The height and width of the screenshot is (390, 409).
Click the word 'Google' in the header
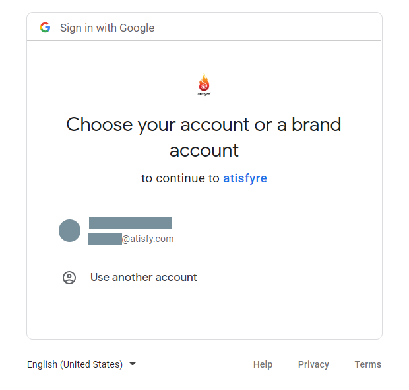(x=137, y=28)
